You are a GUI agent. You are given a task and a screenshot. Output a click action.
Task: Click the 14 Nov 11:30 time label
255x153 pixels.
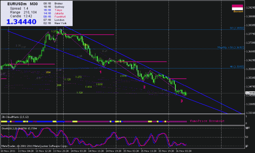click(96, 151)
